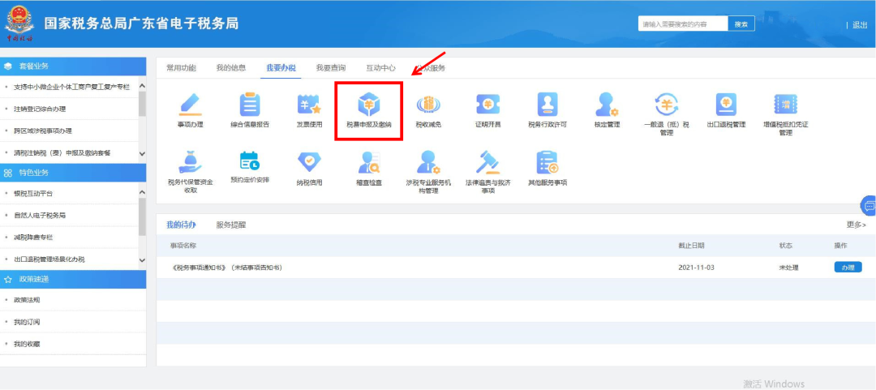This screenshot has width=876, height=390.
Task: Open 增值税抵扣凭证管理 icon
Action: pyautogui.click(x=785, y=105)
